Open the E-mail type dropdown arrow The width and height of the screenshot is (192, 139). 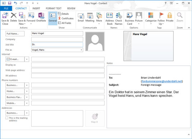27,59
